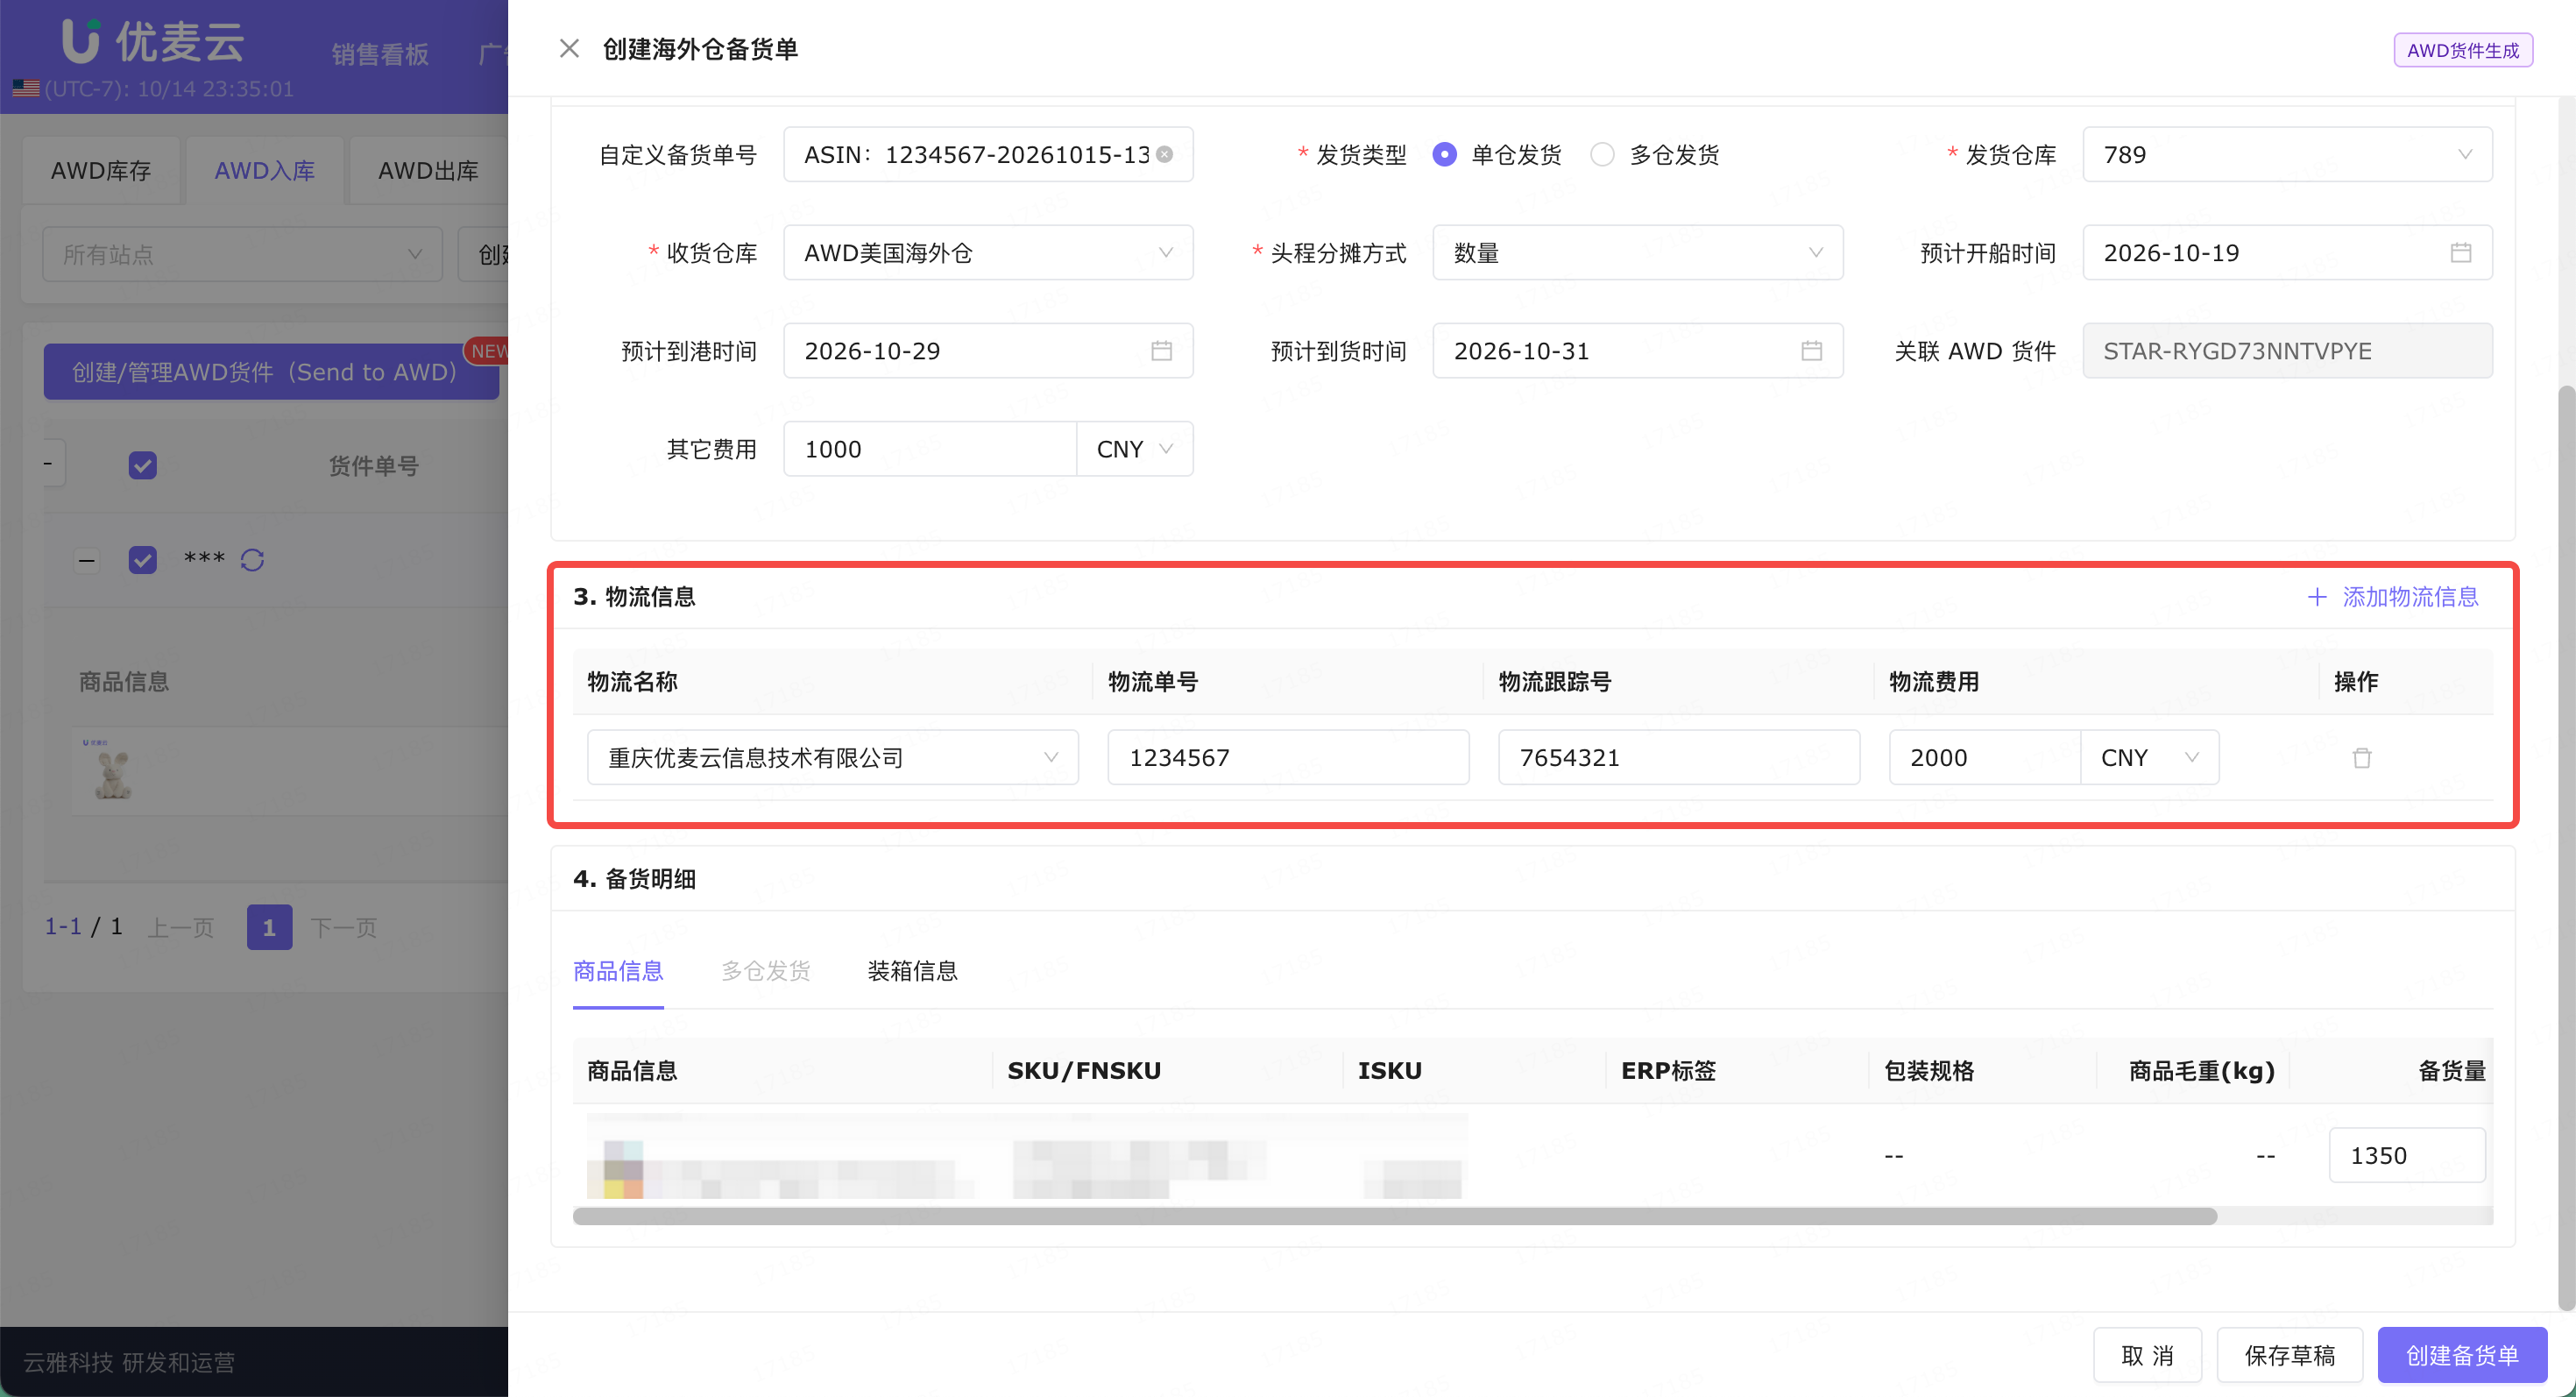Image resolution: width=2576 pixels, height=1397 pixels.
Task: Click 取 消 button
Action: point(2147,1354)
